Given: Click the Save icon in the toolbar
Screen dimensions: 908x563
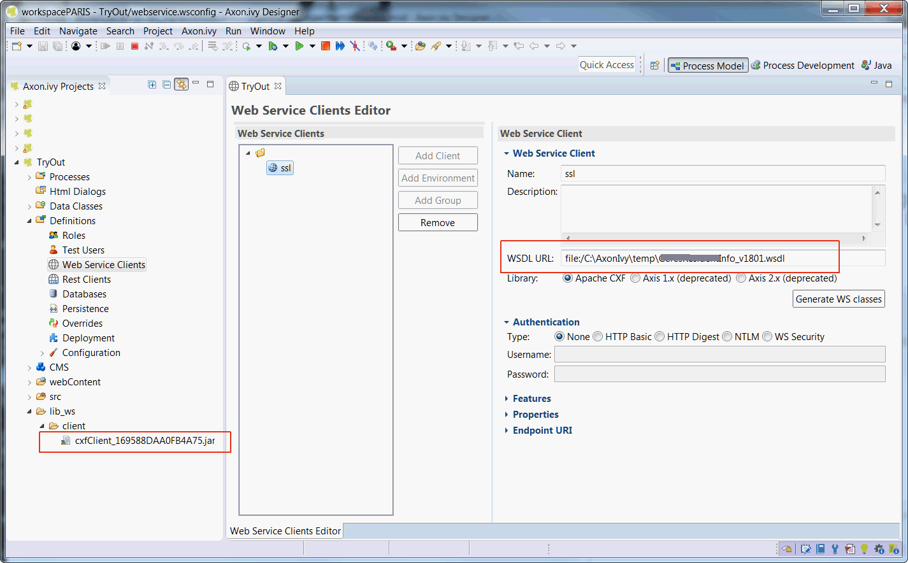Looking at the screenshot, I should [43, 46].
